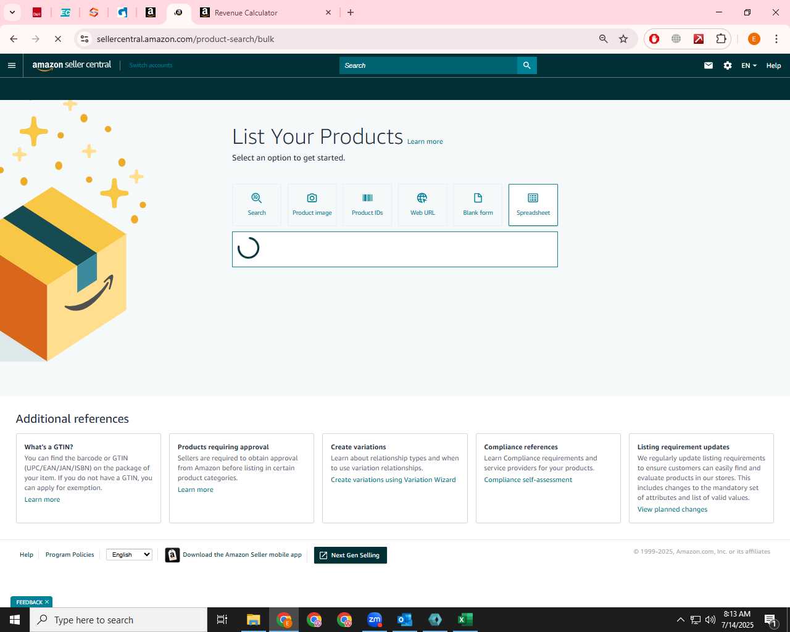Open the Windows Start menu
Screen dimensions: 790x632
pyautogui.click(x=15, y=620)
